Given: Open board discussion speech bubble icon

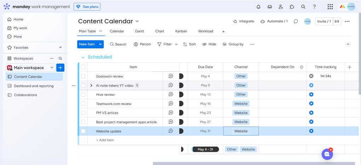Looking at the screenshot, I should pyautogui.click(x=296, y=21).
